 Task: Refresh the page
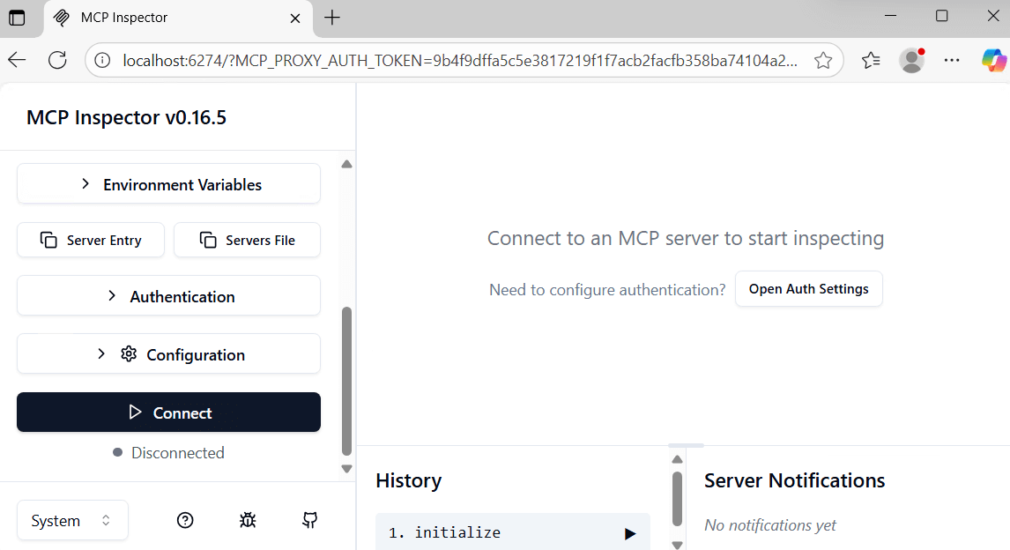coord(57,60)
